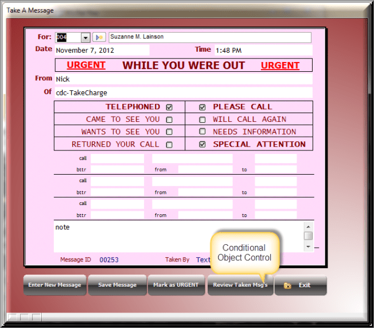
Task: Uncheck the TELEPHONED checkbox
Action: (x=169, y=107)
